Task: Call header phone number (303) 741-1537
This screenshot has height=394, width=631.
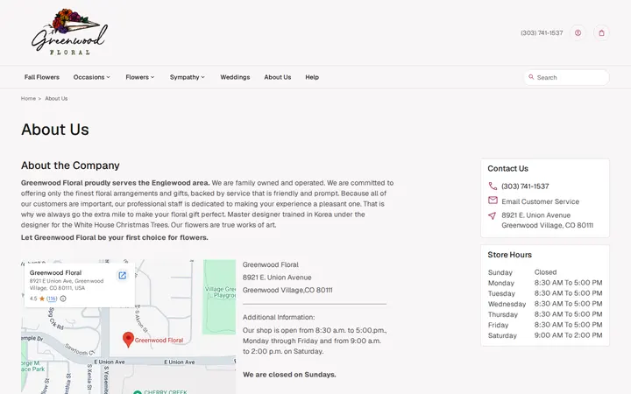Action: (542, 33)
